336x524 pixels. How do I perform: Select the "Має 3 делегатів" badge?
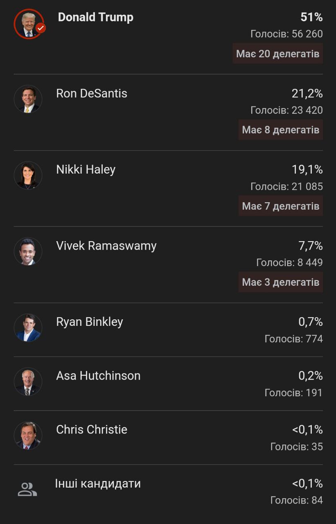coord(280,282)
